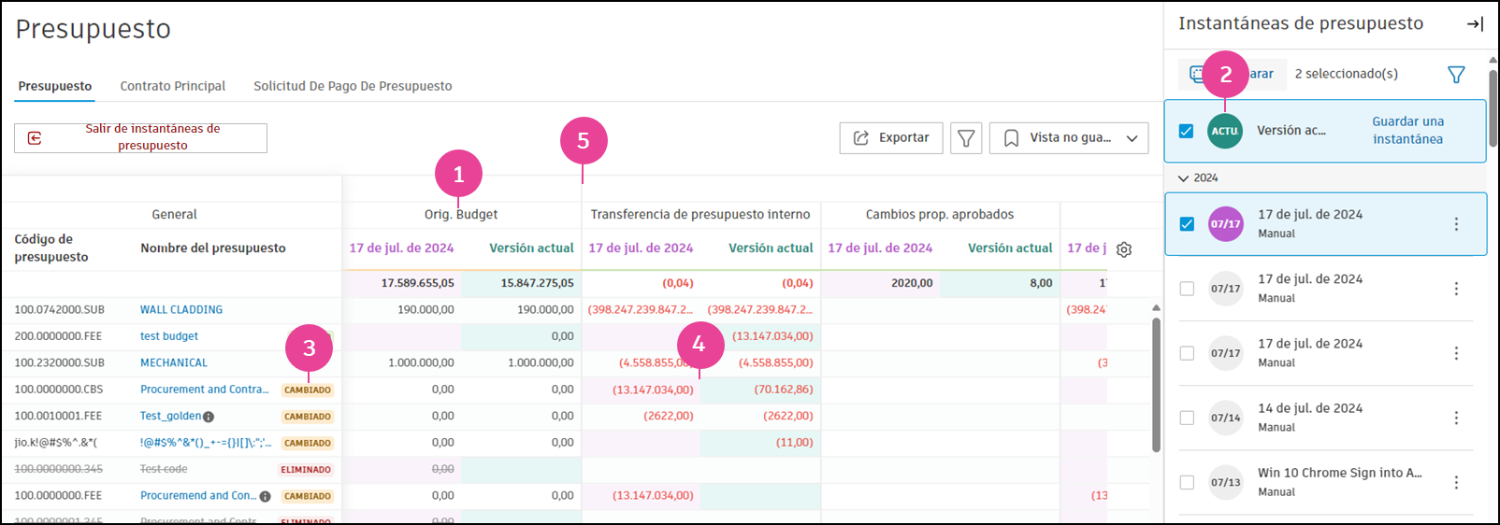The height and width of the screenshot is (525, 1500).
Task: Click CAMBIADO badge on Test_golden row
Action: click(308, 417)
